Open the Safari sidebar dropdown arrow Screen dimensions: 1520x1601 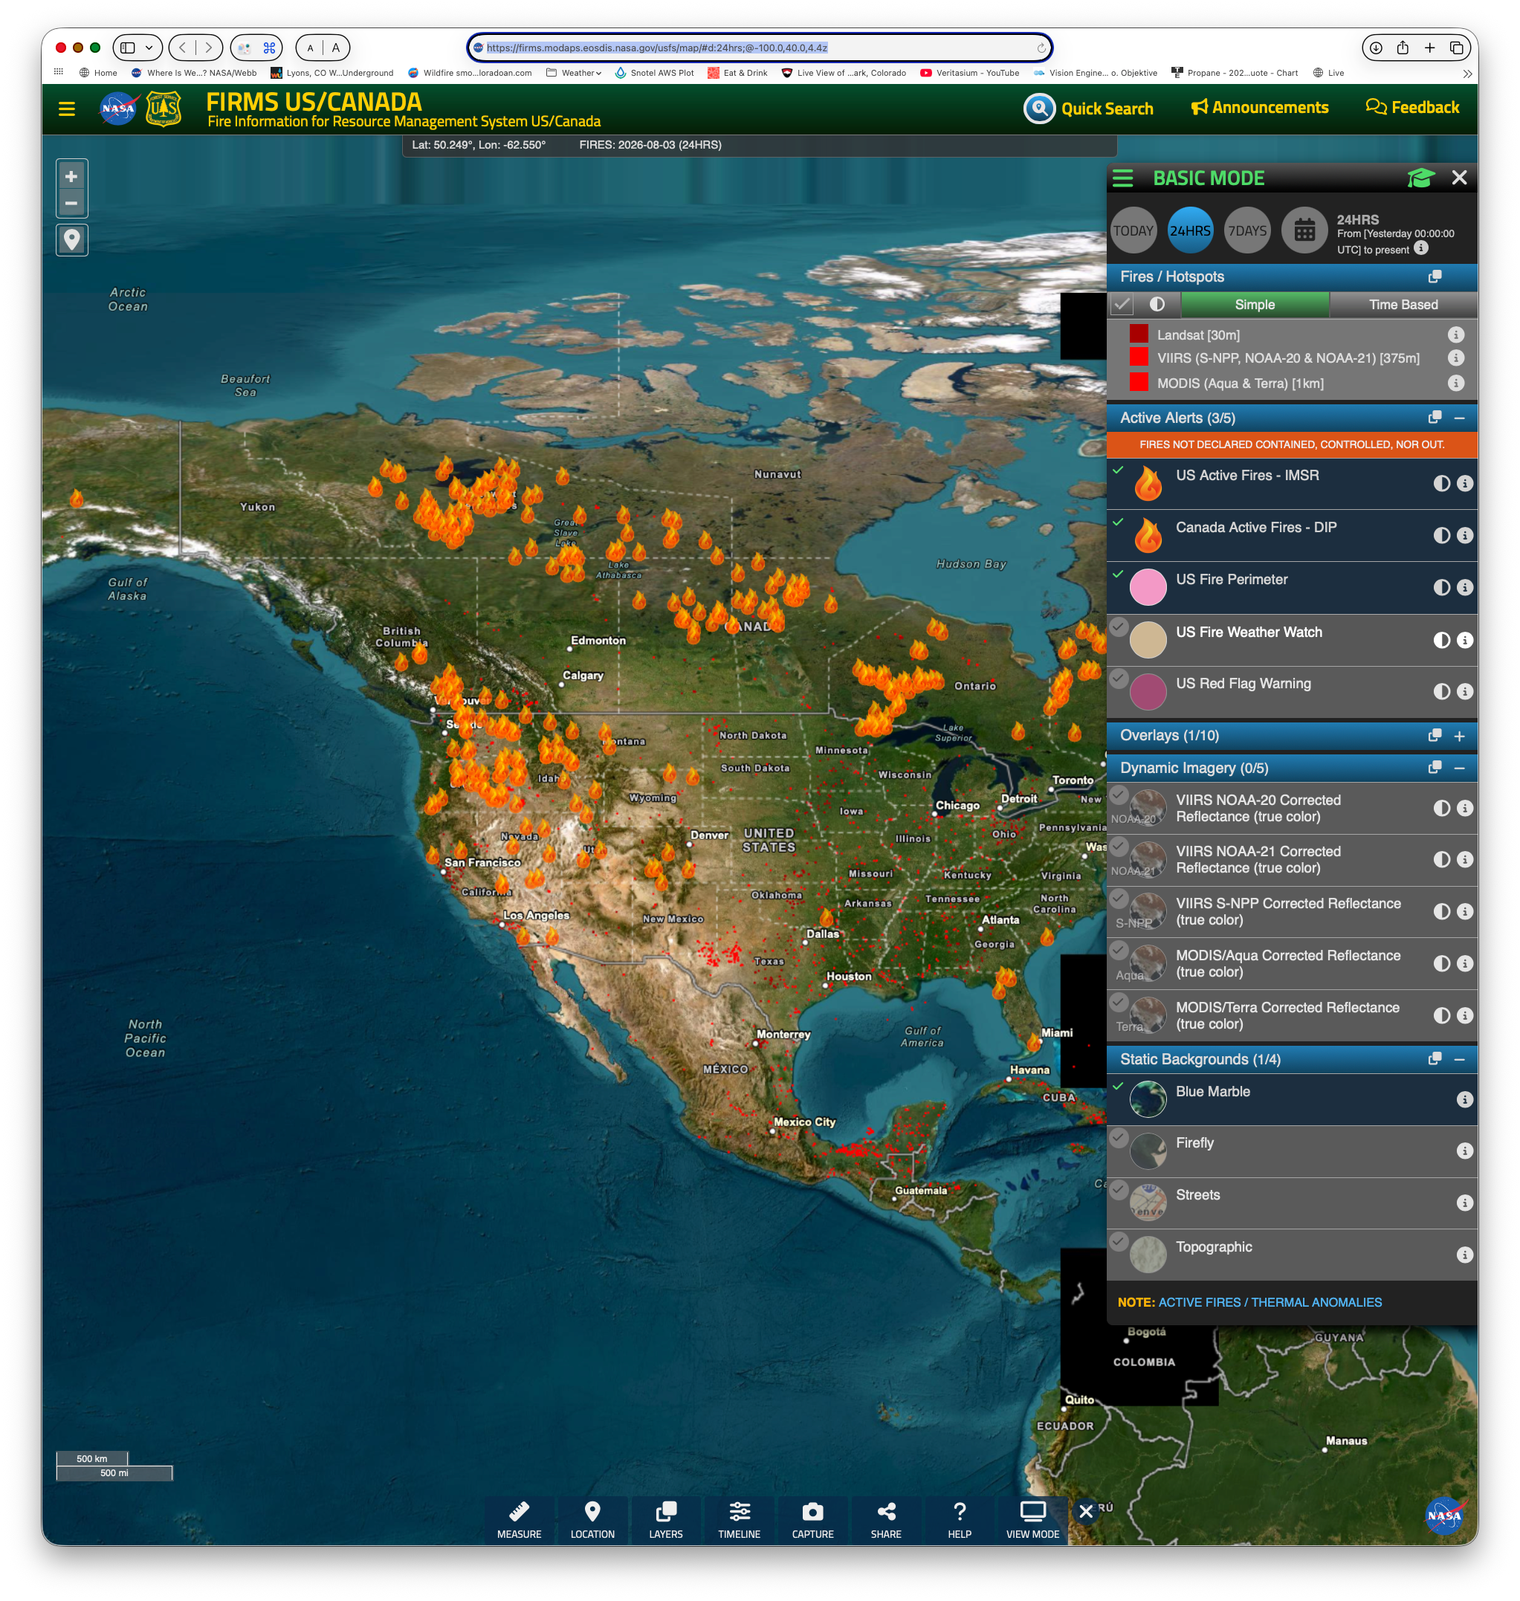click(149, 48)
